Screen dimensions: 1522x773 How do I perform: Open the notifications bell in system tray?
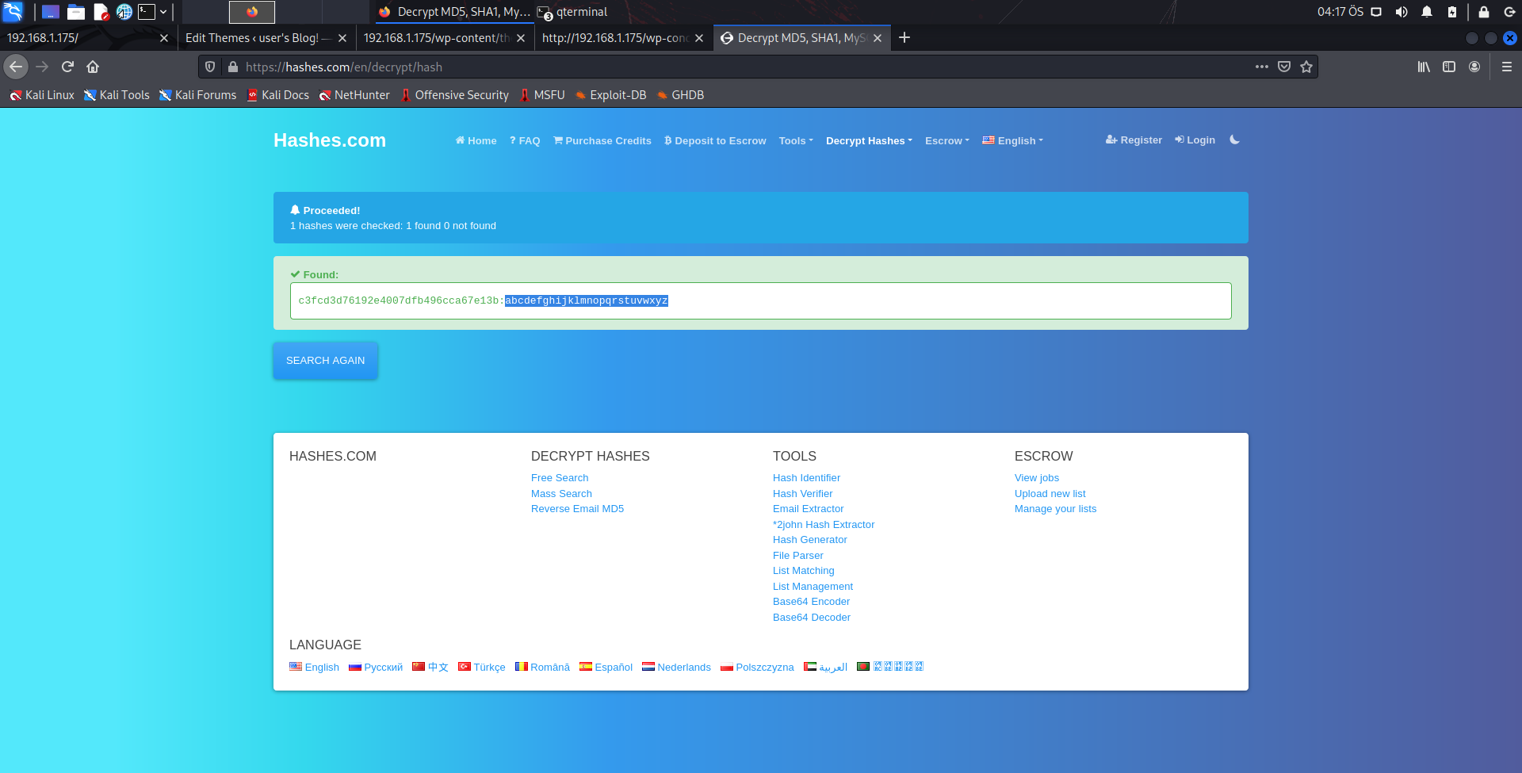[x=1427, y=12]
